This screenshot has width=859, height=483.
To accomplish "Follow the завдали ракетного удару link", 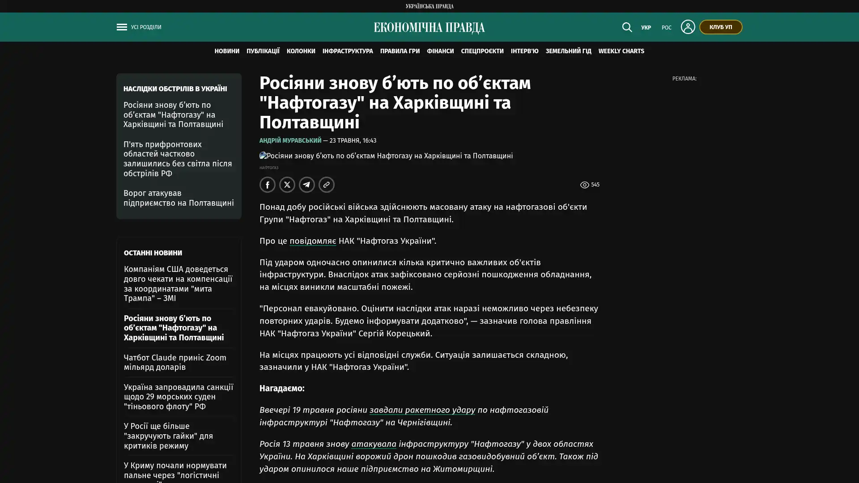I will click(422, 410).
